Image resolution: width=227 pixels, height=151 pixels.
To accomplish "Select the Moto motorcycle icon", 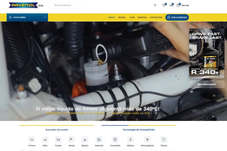I will pos(45,140).
